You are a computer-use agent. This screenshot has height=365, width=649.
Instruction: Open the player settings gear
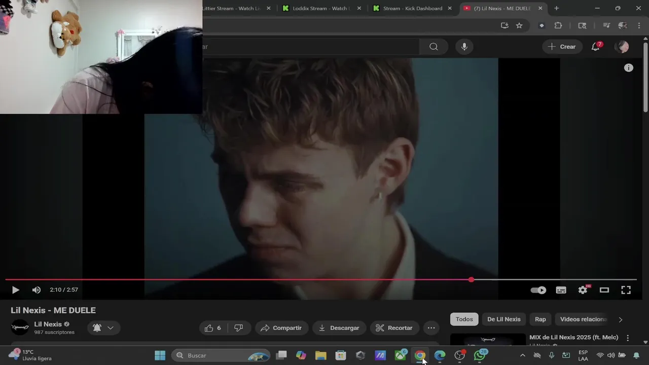583,290
